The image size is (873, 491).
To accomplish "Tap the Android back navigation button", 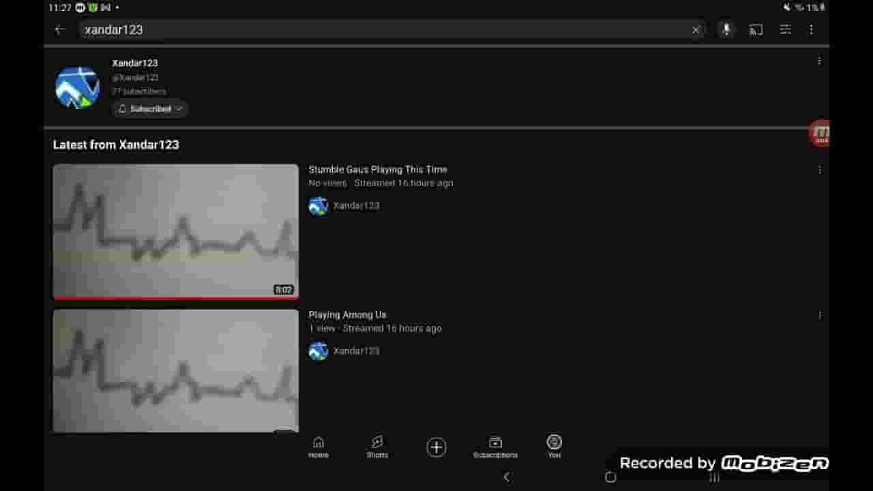I will [506, 477].
